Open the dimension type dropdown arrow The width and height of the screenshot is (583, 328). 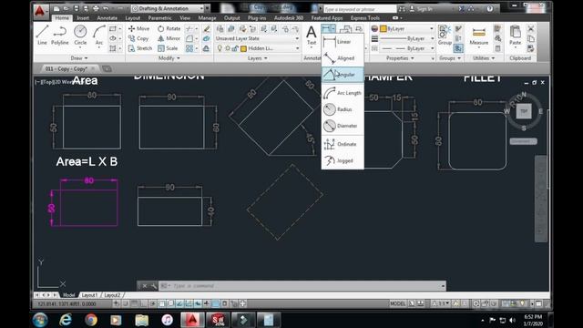333,28
